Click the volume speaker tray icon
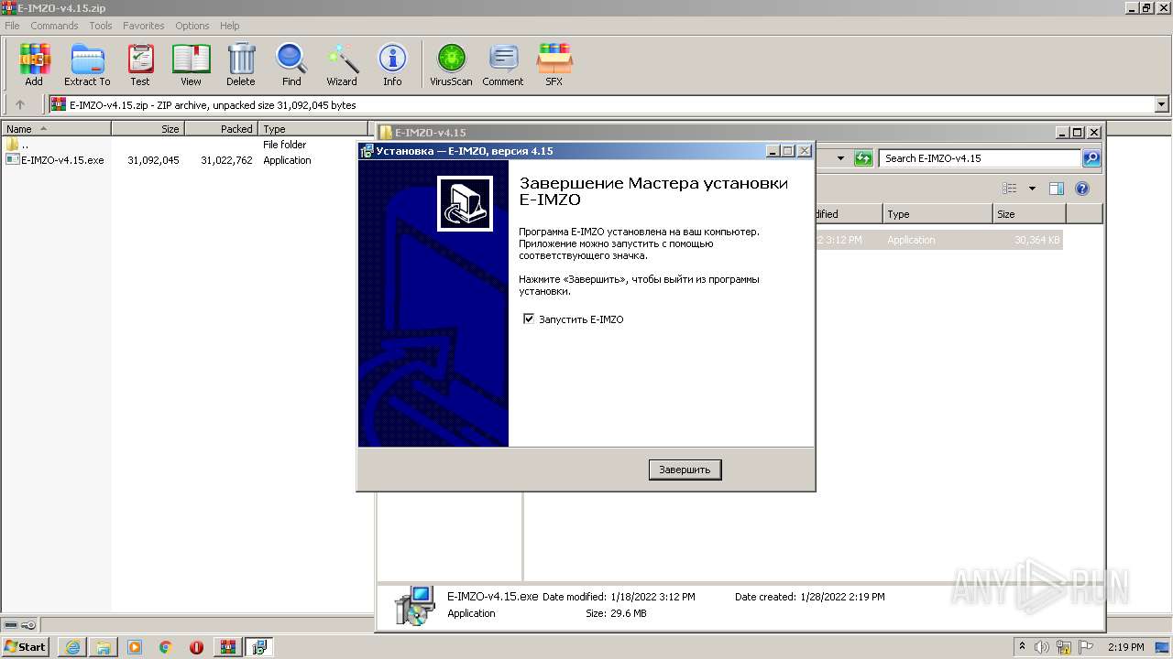This screenshot has height=659, width=1173. coord(1042,647)
